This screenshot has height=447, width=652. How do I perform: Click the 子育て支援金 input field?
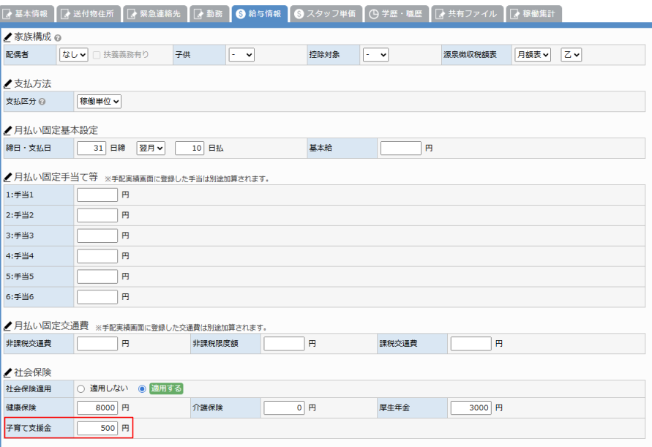[x=97, y=428]
